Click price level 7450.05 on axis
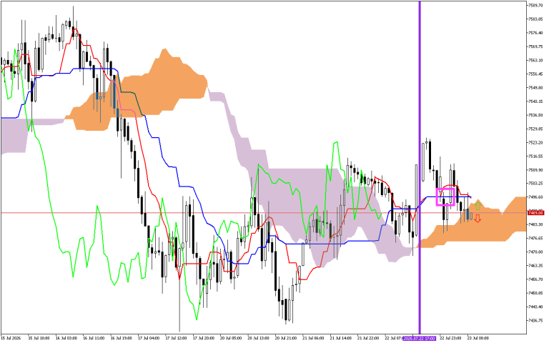The image size is (549, 343). tap(535, 293)
